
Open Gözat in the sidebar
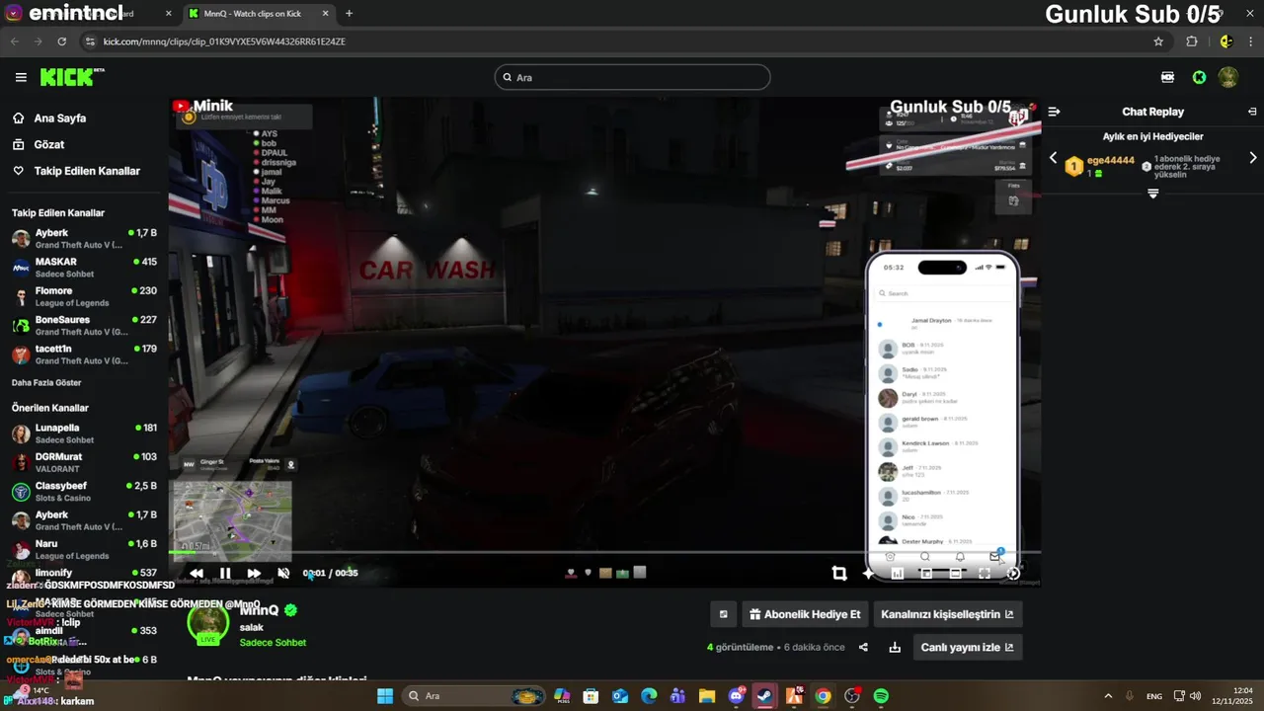tap(39, 144)
